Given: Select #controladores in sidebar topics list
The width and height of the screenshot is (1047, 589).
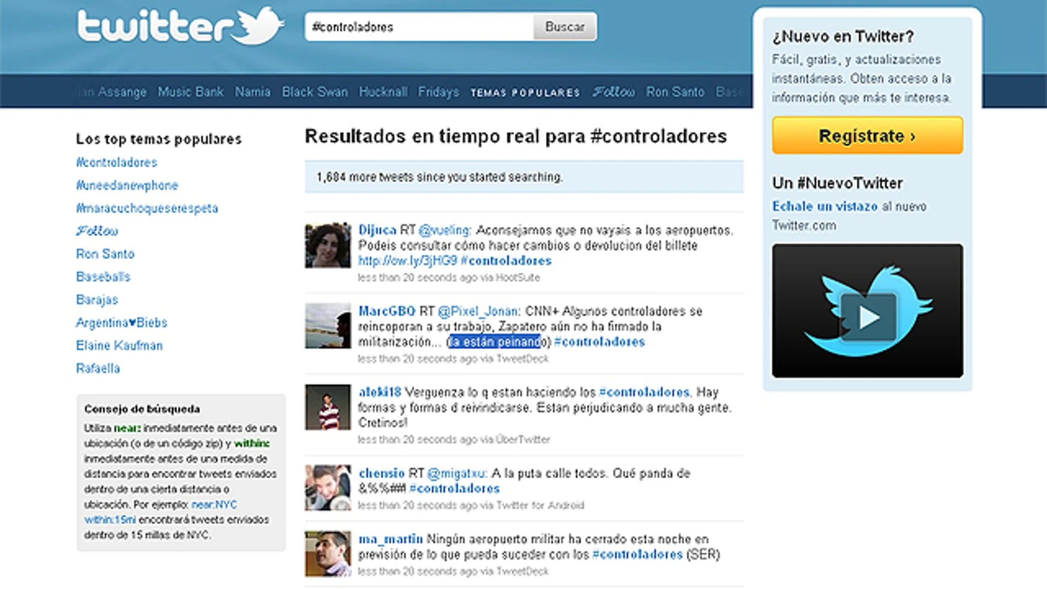Looking at the screenshot, I should pos(116,163).
